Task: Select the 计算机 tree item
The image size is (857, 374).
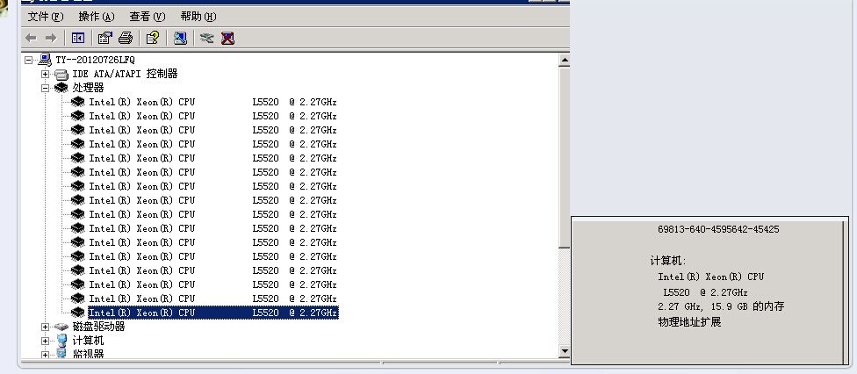Action: point(88,341)
